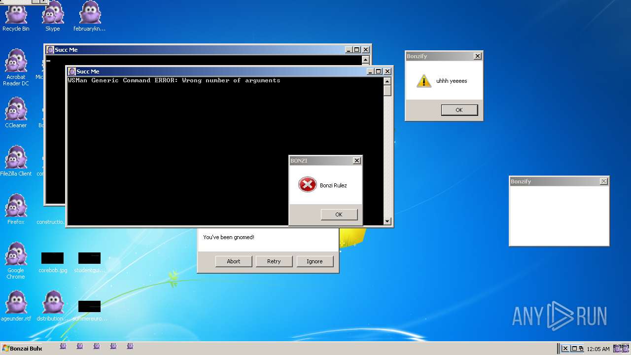
Task: Click the BONZI dialog title text
Action: pyautogui.click(x=299, y=161)
